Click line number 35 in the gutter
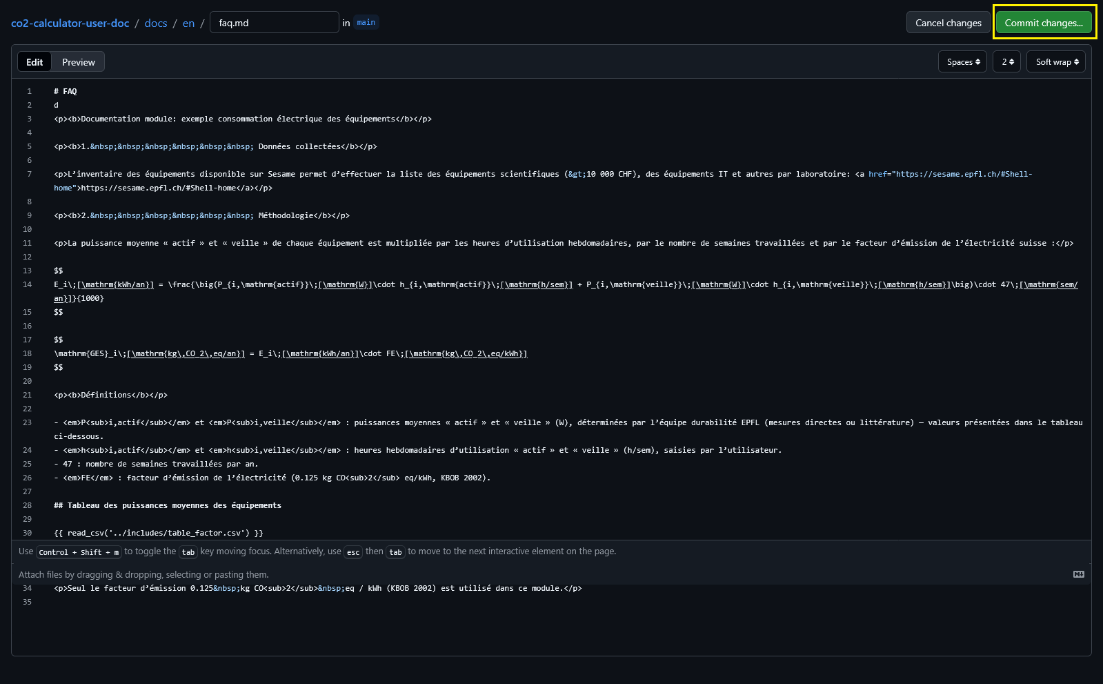The height and width of the screenshot is (684, 1103). tap(28, 602)
